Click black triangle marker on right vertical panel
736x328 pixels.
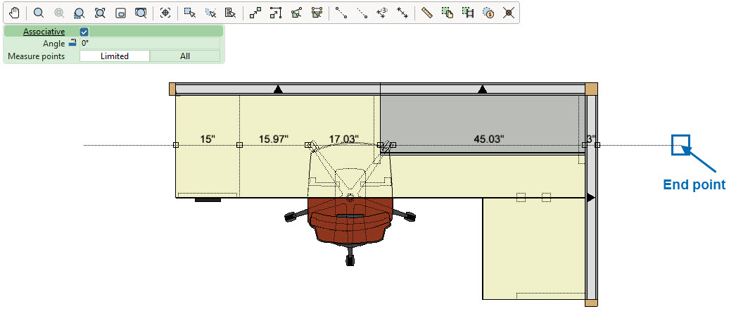pos(591,198)
